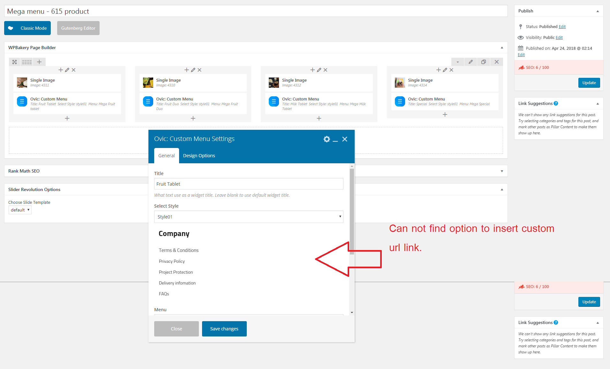Edit the Fruit Duo column settings
Viewport: 610px width, 369px height.
coord(193,70)
